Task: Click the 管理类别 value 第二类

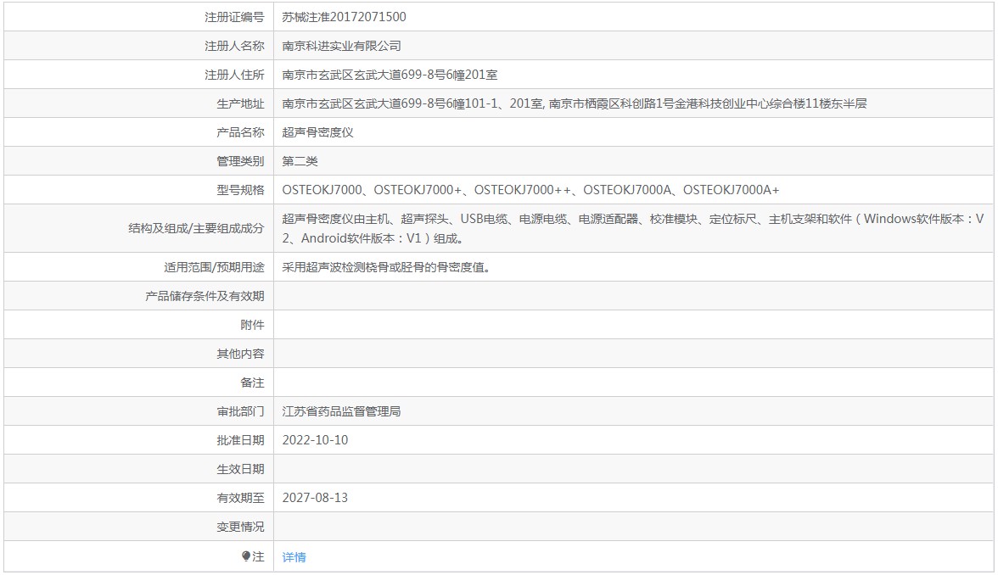Action: 300,161
